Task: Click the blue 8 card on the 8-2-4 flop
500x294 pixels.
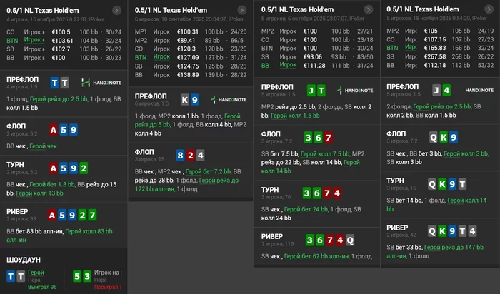Action: [x=180, y=156]
